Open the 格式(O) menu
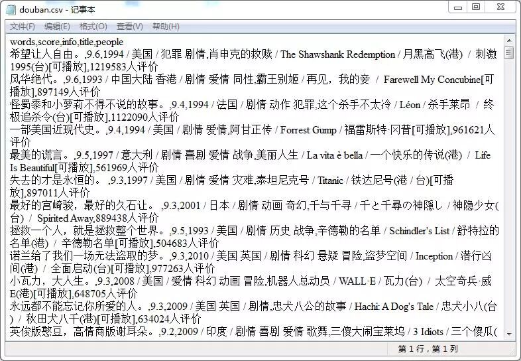521x361 pixels. tap(93, 27)
